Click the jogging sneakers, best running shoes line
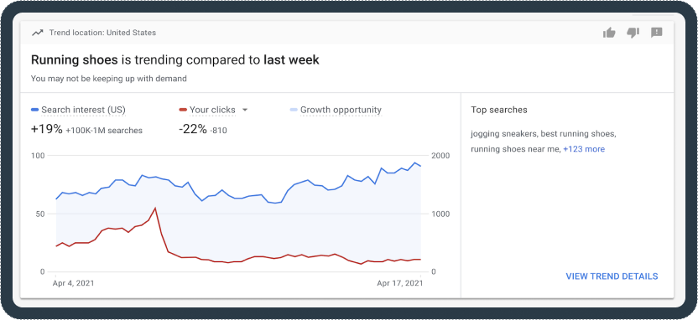 pyautogui.click(x=544, y=134)
